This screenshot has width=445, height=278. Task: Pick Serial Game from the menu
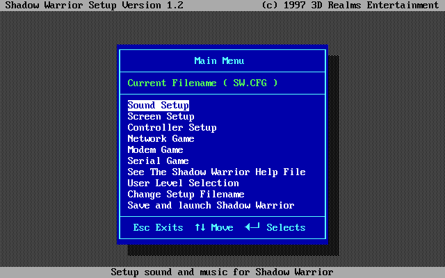click(158, 161)
